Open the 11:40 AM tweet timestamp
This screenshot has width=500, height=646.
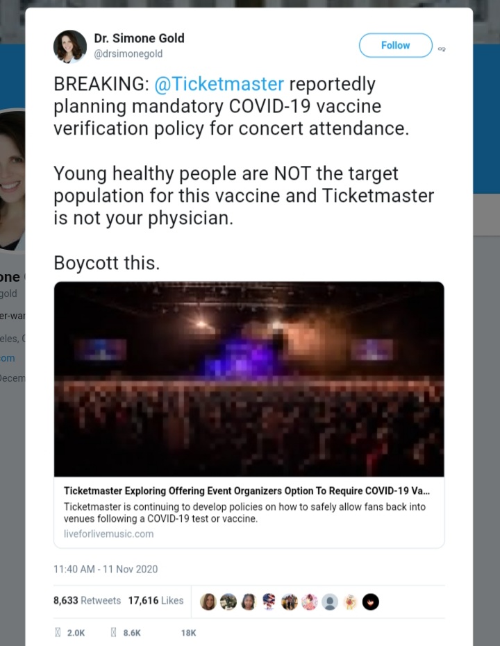pyautogui.click(x=106, y=569)
